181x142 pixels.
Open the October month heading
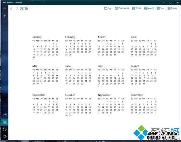pos(70,95)
